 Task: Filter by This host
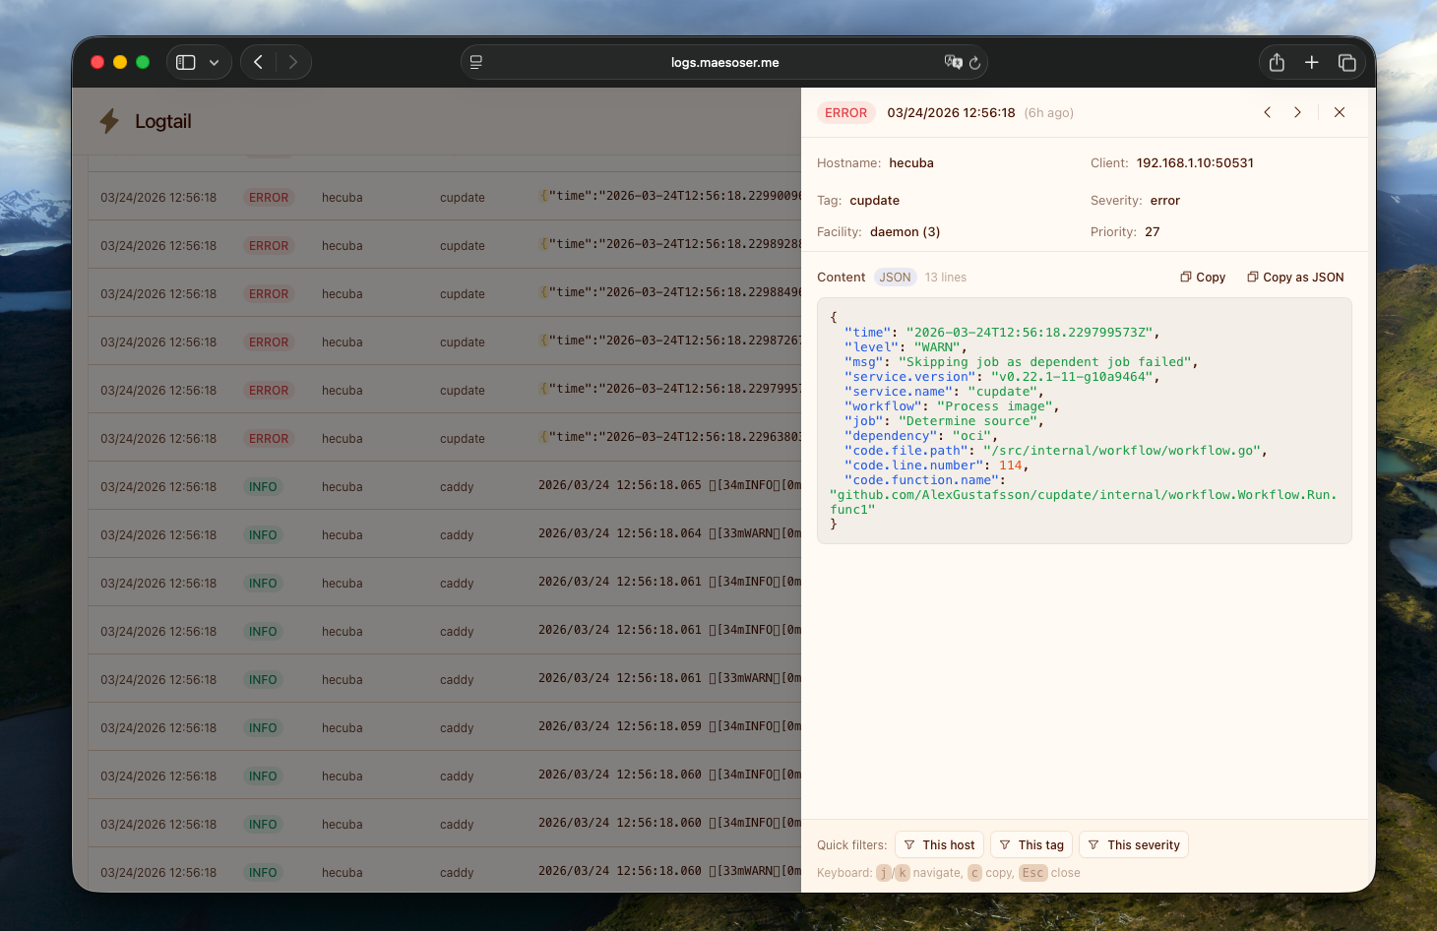coord(939,845)
